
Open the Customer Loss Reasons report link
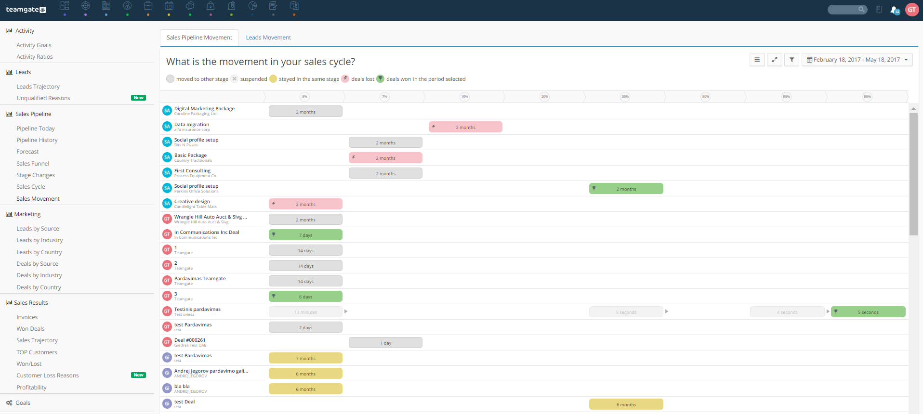click(47, 375)
